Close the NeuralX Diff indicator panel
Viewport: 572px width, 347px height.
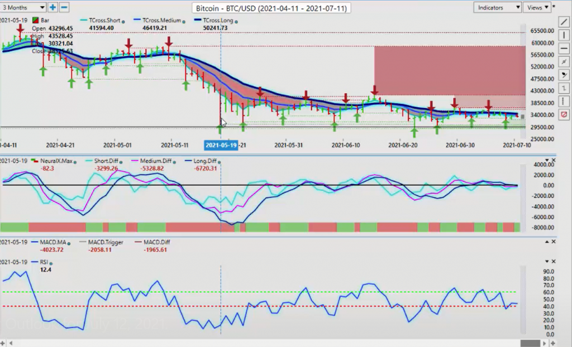(x=554, y=160)
